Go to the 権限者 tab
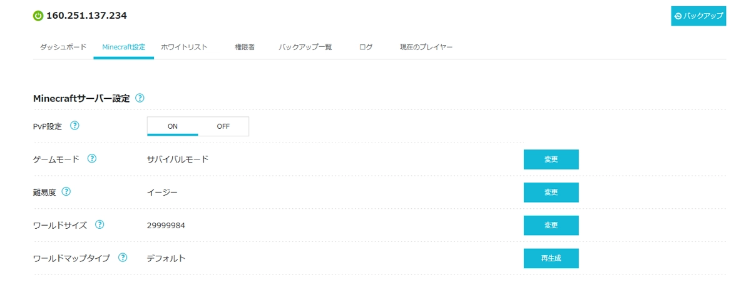This screenshot has width=751, height=292. coord(244,48)
